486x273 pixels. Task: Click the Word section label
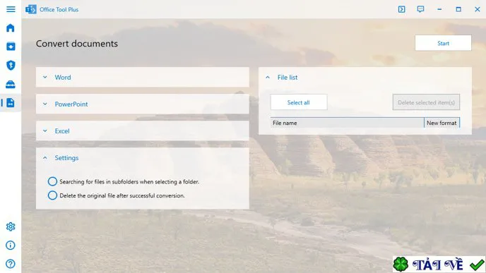(63, 77)
